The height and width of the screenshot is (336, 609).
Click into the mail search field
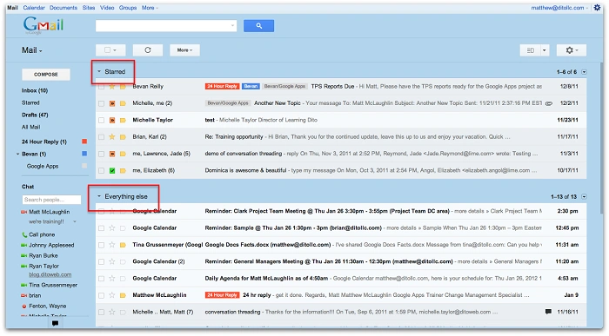[166, 26]
